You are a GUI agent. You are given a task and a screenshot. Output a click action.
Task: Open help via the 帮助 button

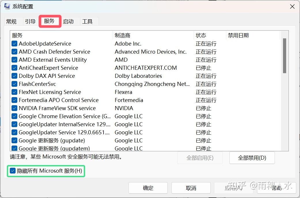(x=276, y=188)
